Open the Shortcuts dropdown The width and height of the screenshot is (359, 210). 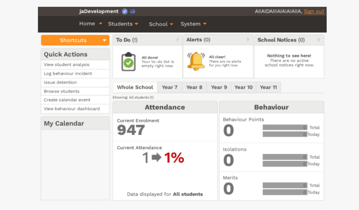(75, 40)
